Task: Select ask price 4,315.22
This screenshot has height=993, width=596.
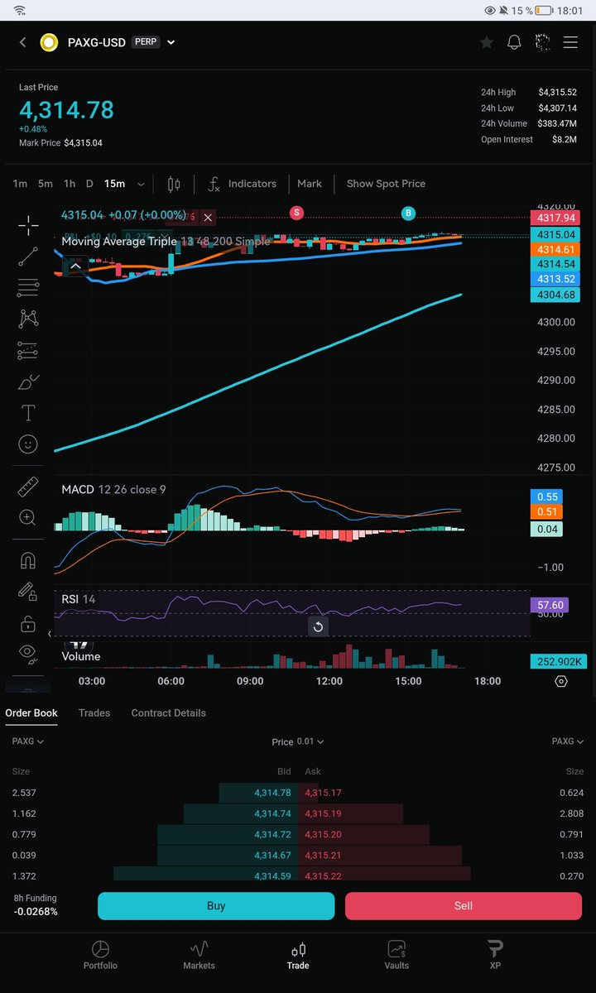Action: point(323,876)
